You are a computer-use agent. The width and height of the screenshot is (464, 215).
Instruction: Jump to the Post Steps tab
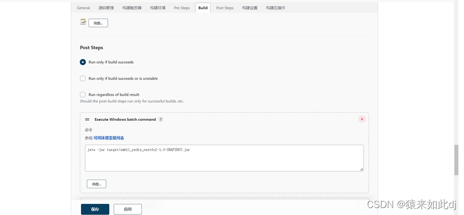pyautogui.click(x=225, y=8)
